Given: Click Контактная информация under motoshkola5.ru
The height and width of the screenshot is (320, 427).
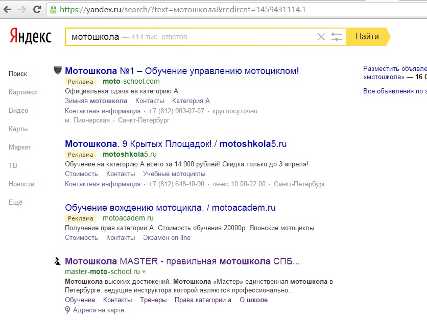Looking at the screenshot, I should coord(103,184).
